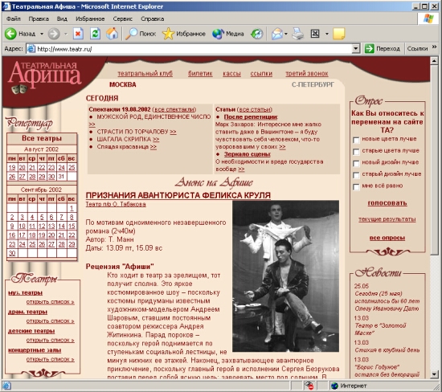Click the Internet zone globe icon in status bar
The height and width of the screenshot is (392, 442).
point(334,386)
